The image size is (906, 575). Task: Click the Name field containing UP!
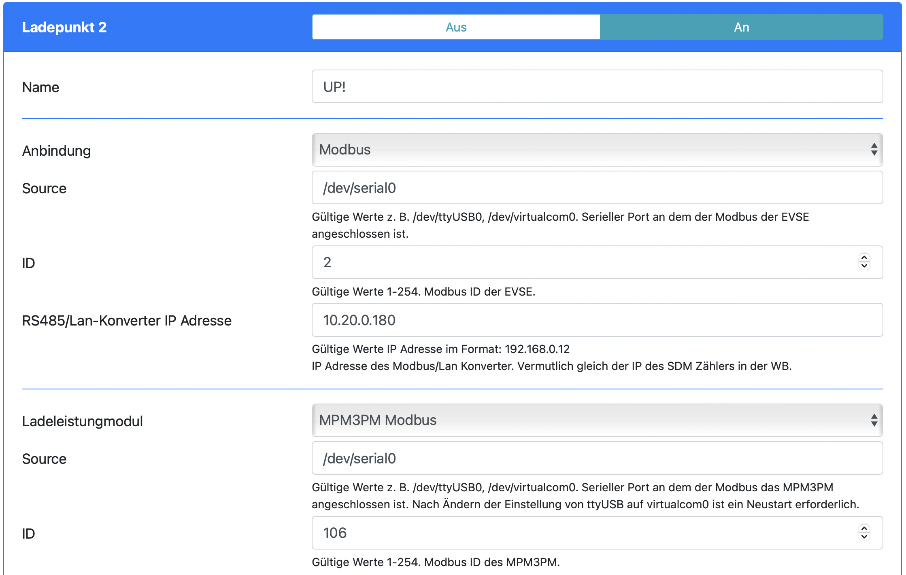(597, 87)
